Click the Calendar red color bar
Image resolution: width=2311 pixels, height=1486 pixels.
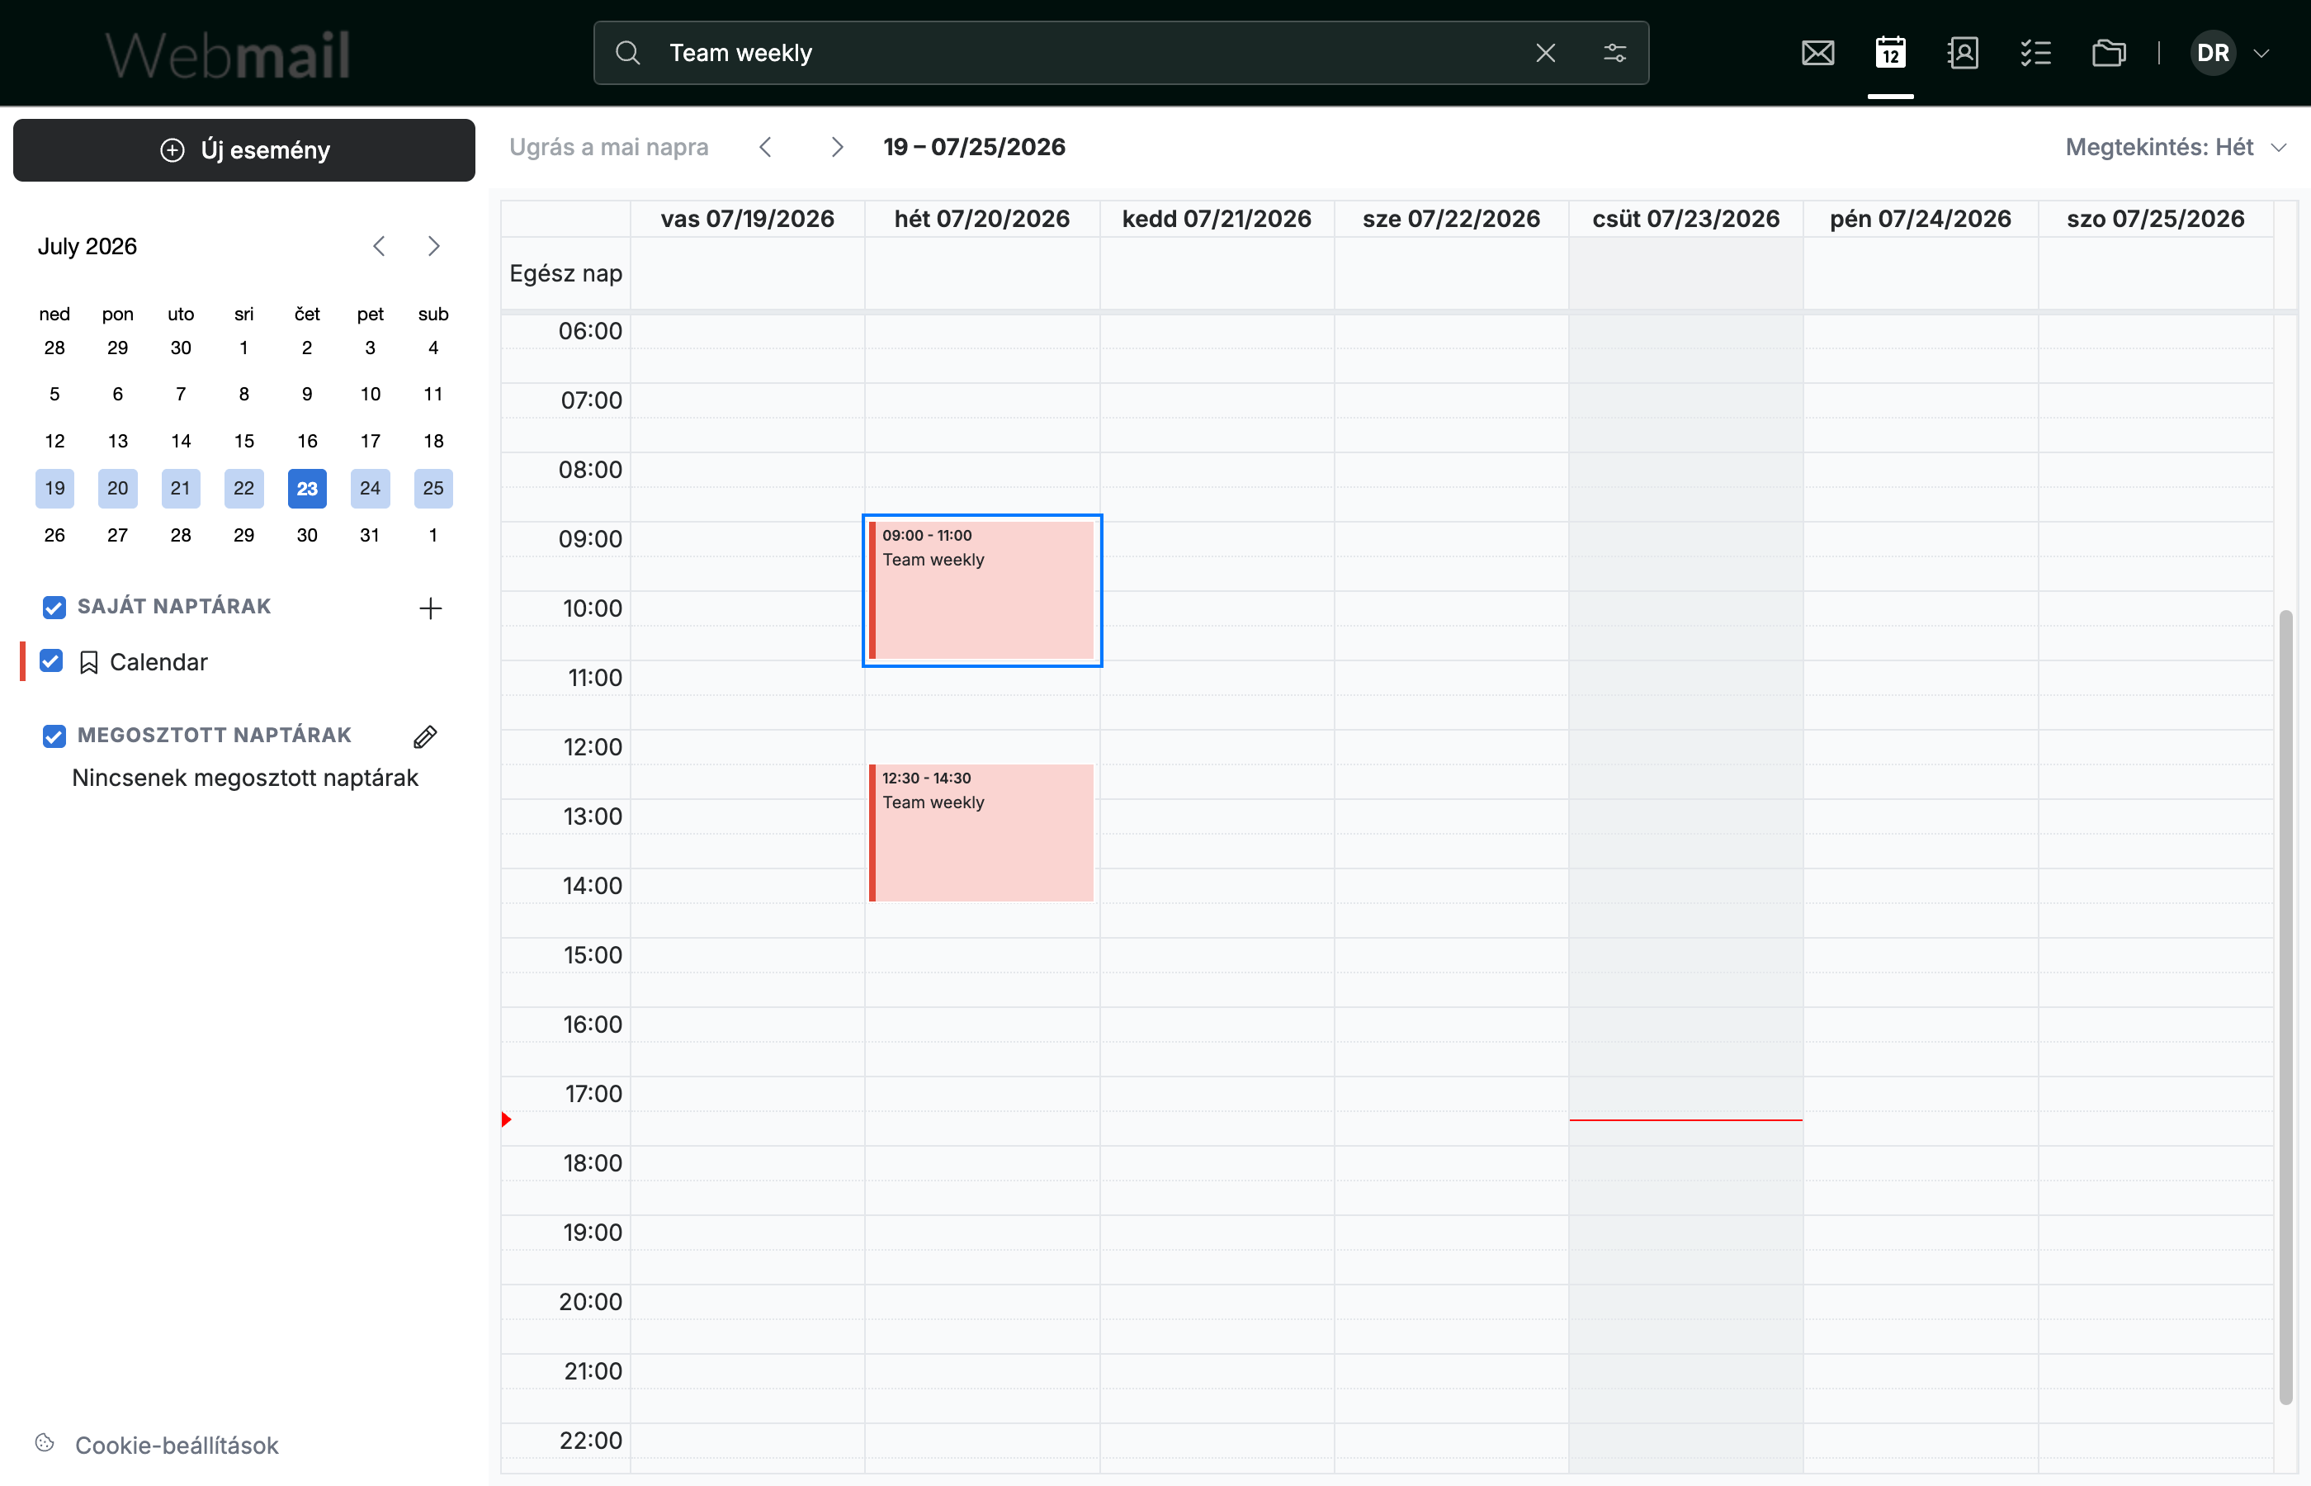pos(22,662)
